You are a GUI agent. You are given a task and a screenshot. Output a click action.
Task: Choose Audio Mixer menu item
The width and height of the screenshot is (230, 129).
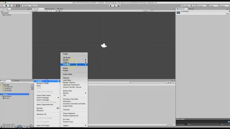coord(74,74)
